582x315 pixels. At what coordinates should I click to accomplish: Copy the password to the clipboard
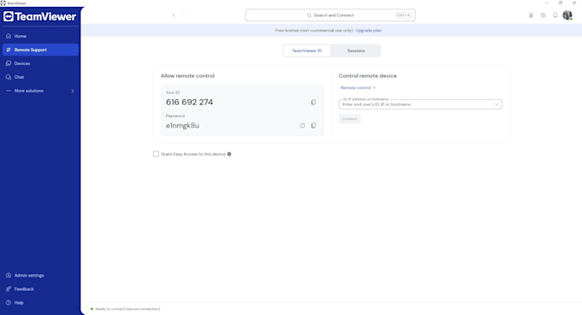point(313,126)
